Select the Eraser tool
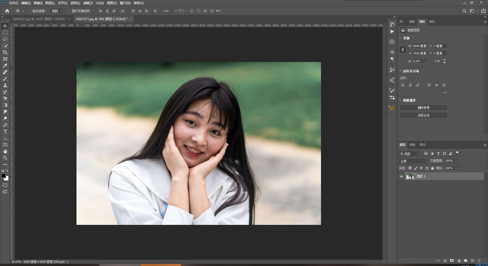Image resolution: width=488 pixels, height=266 pixels. coord(5,98)
